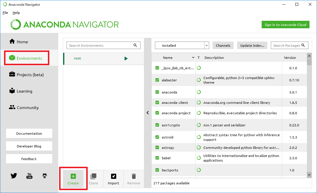The height and width of the screenshot is (193, 317).
Task: Open the Help menu
Action: pos(16,13)
